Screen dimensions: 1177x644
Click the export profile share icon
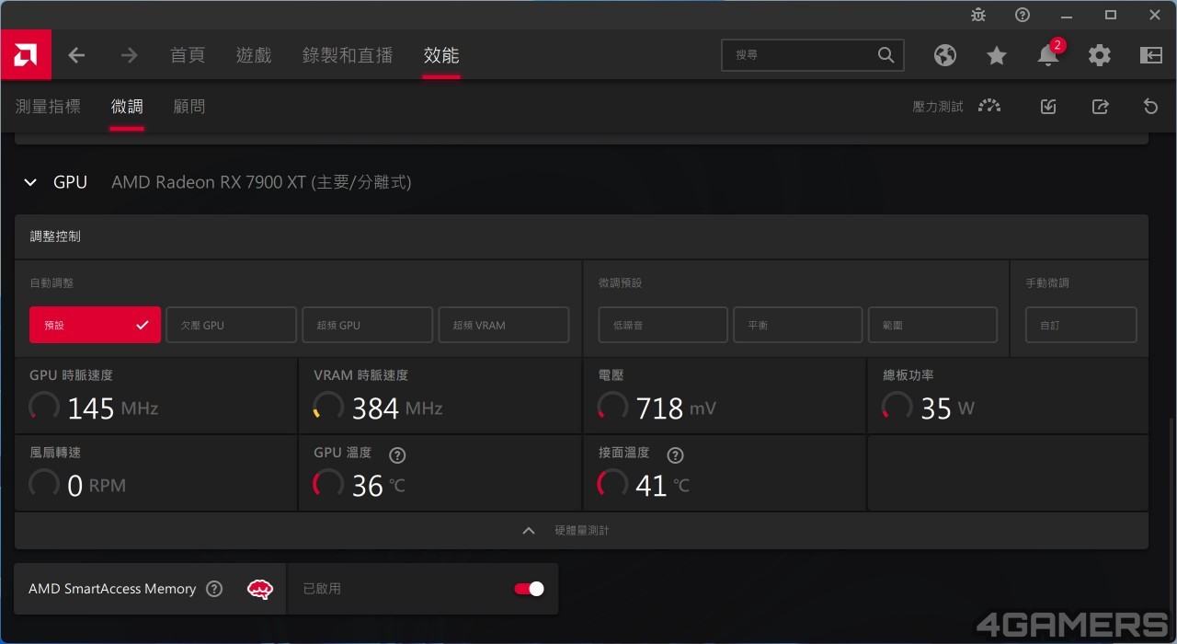click(1100, 107)
